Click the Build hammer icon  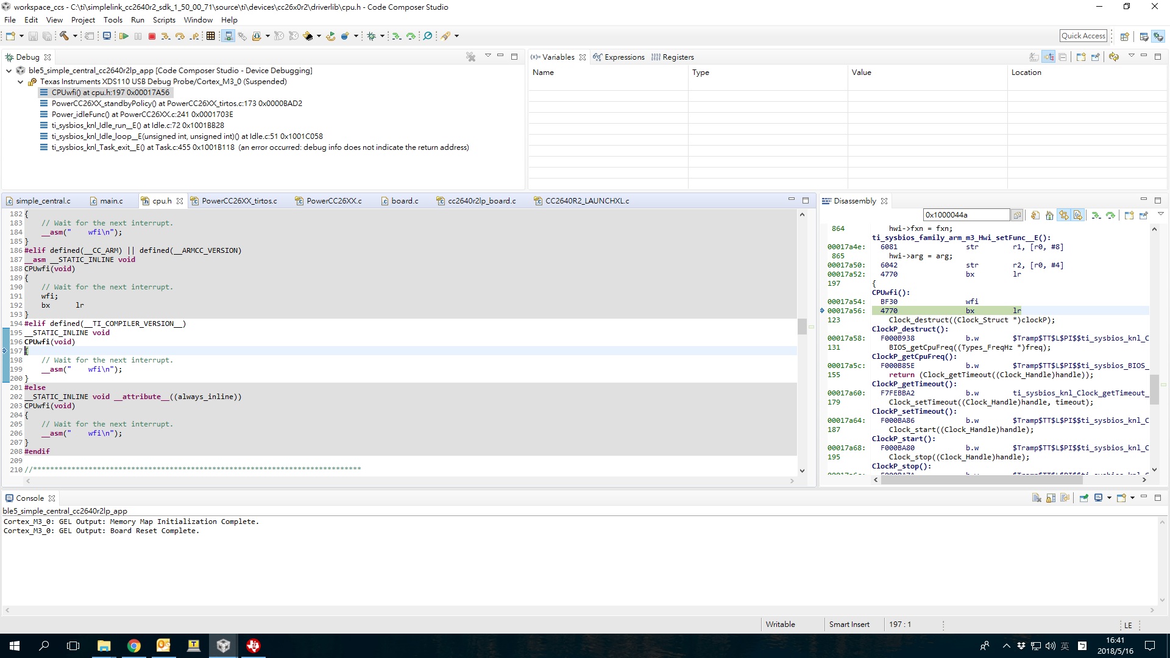tap(64, 36)
